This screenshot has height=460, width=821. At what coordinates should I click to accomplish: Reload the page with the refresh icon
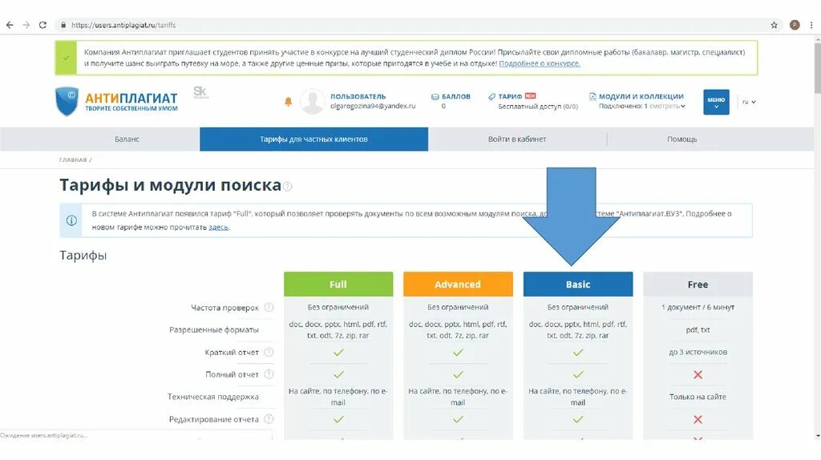(43, 25)
